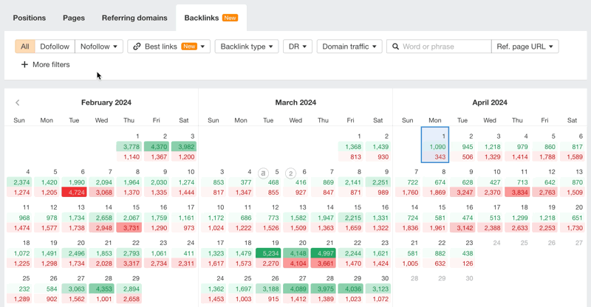Screen dimensions: 591x307
Task: Click the 3,731 lost links on February 15
Action: [129, 227]
